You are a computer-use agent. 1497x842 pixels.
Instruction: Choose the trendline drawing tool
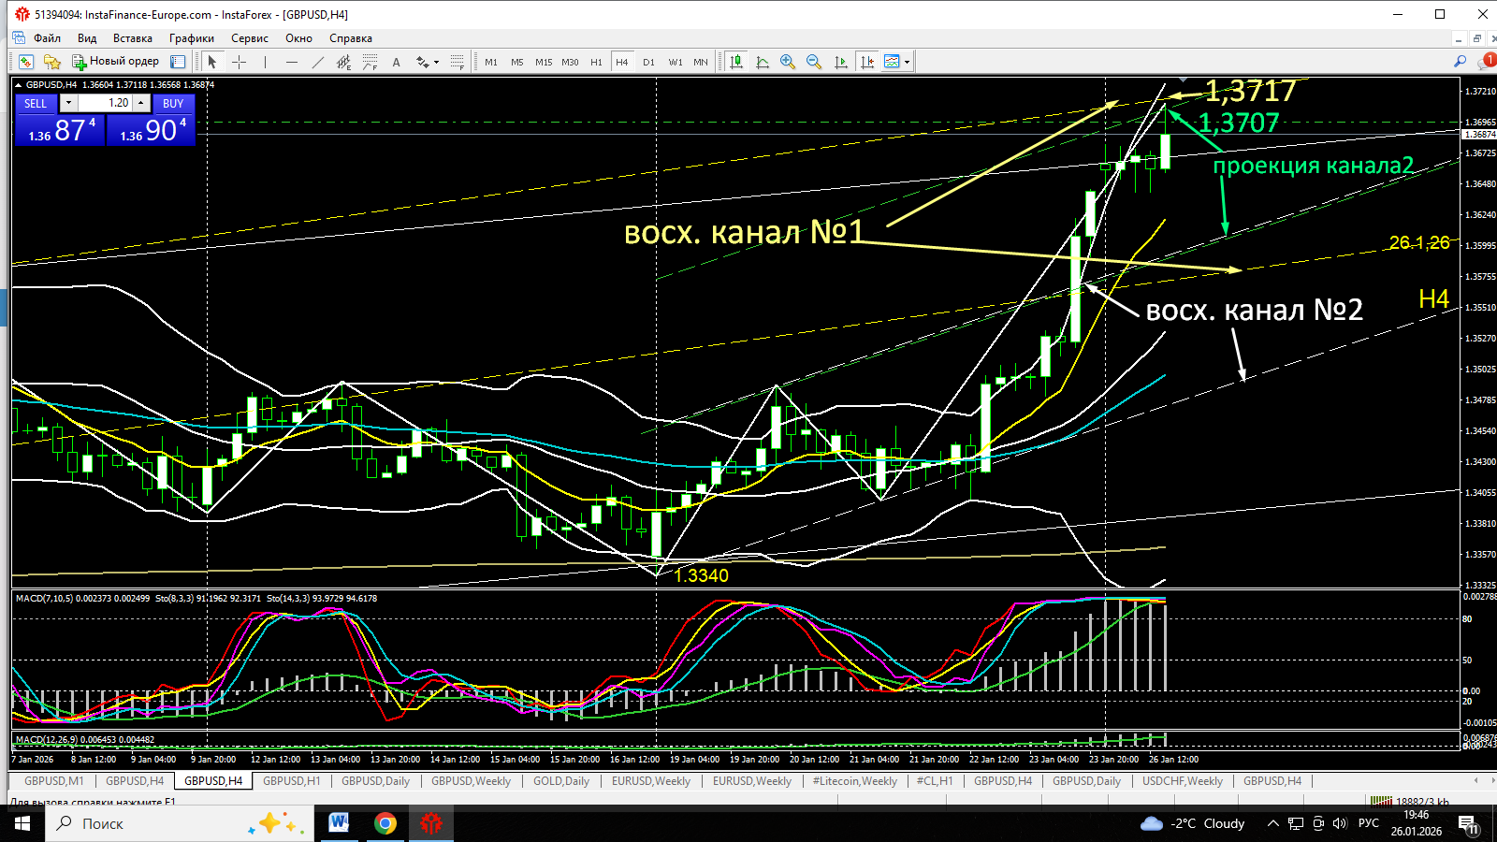(x=318, y=62)
